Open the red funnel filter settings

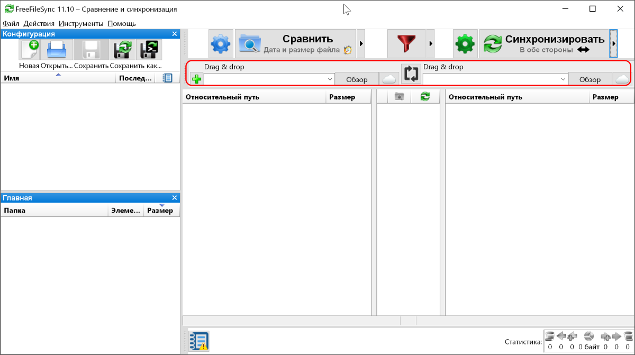coord(406,43)
